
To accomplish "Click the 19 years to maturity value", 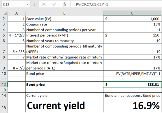I will [132, 41].
